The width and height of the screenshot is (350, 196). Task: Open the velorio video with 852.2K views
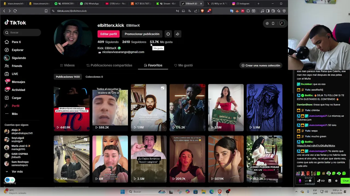pyautogui.click(x=264, y=159)
